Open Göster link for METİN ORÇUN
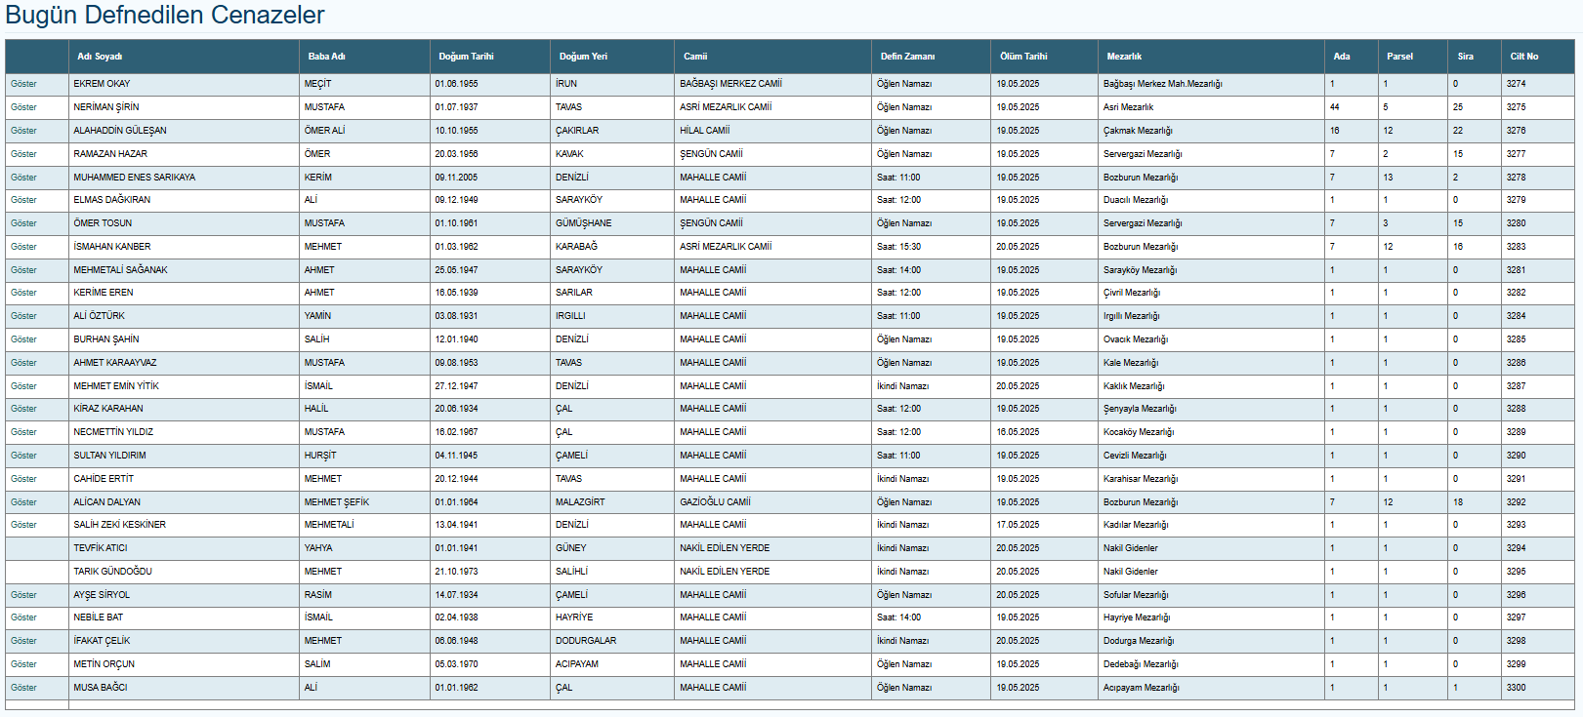Screen dimensions: 1583x717 (23, 664)
